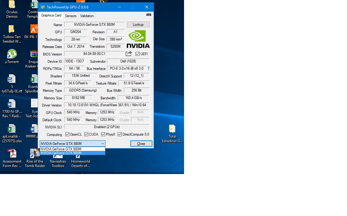Click the BIOS Version field 84.04.88.00.C1
This screenshot has width=347, height=216.
coord(94,54)
